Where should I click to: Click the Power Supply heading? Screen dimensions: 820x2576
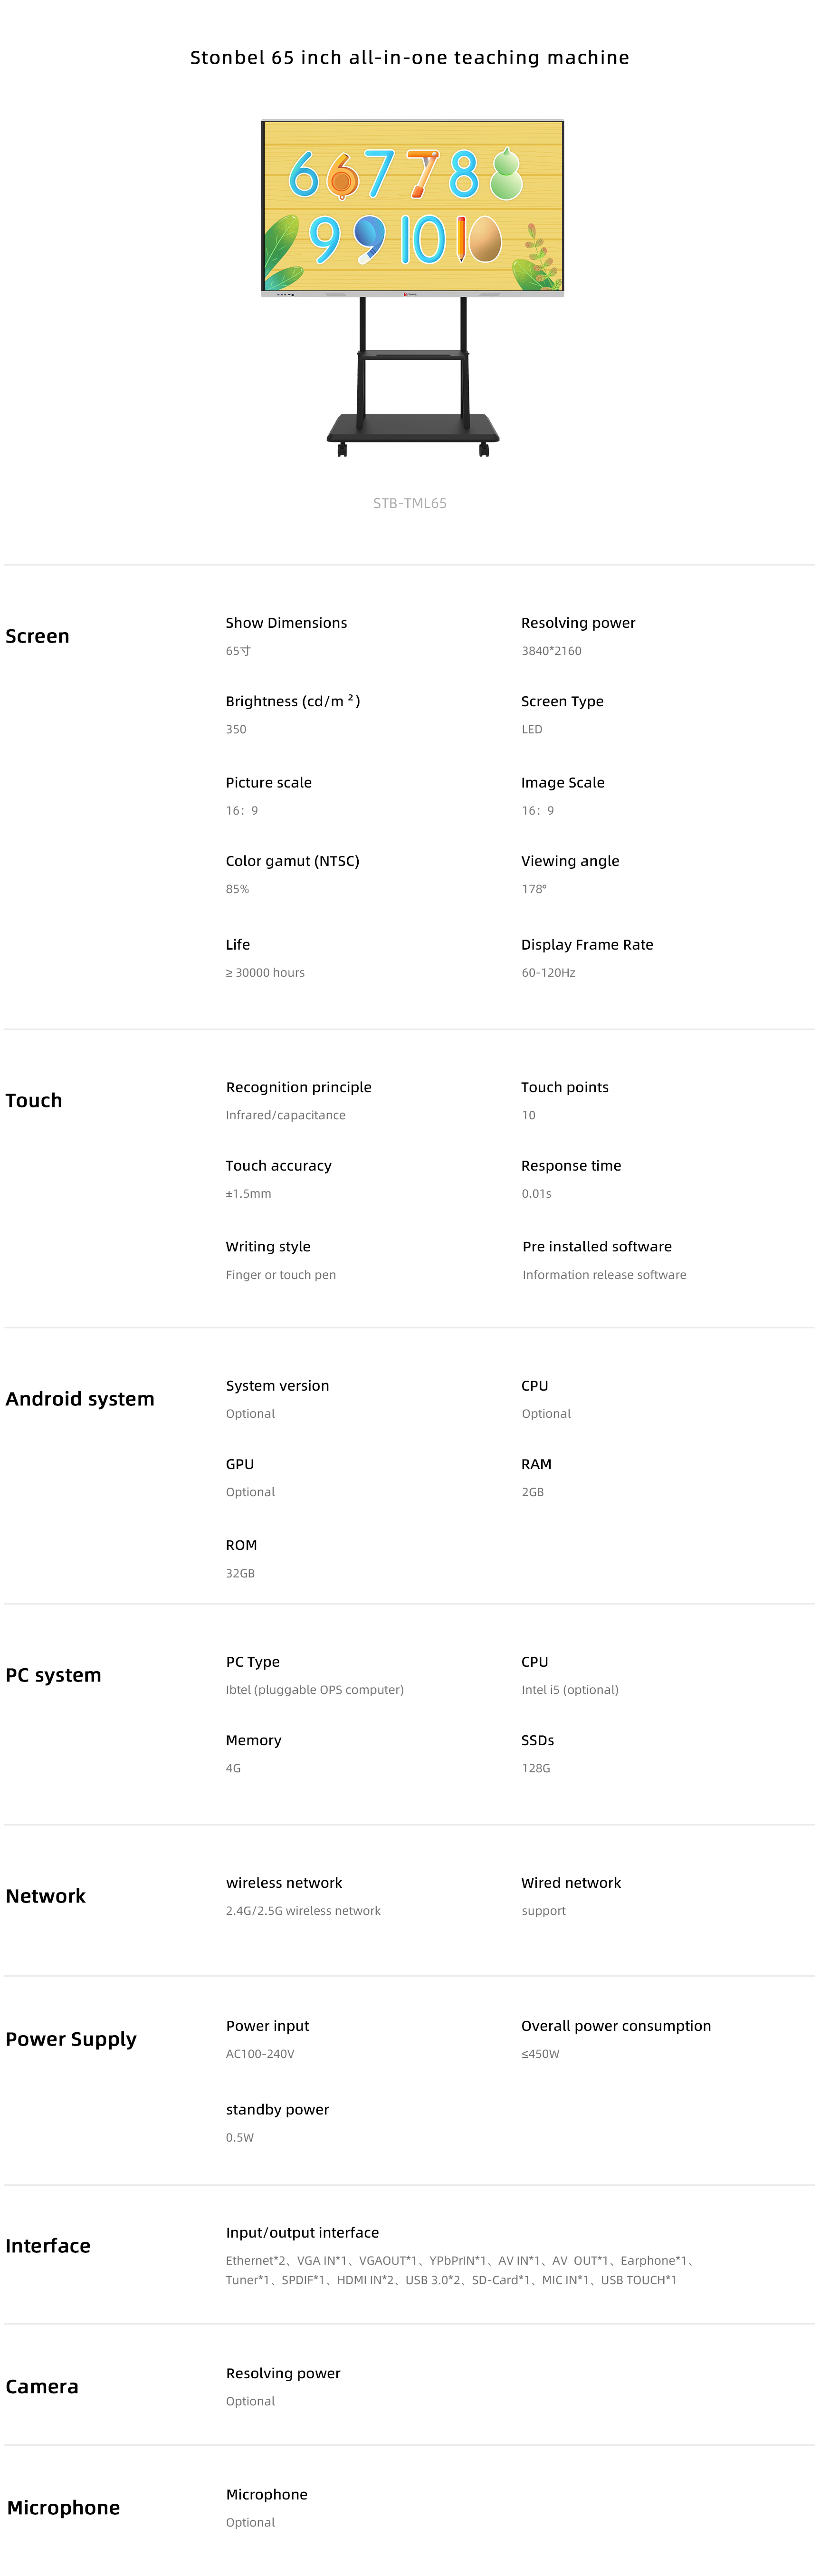point(71,2040)
